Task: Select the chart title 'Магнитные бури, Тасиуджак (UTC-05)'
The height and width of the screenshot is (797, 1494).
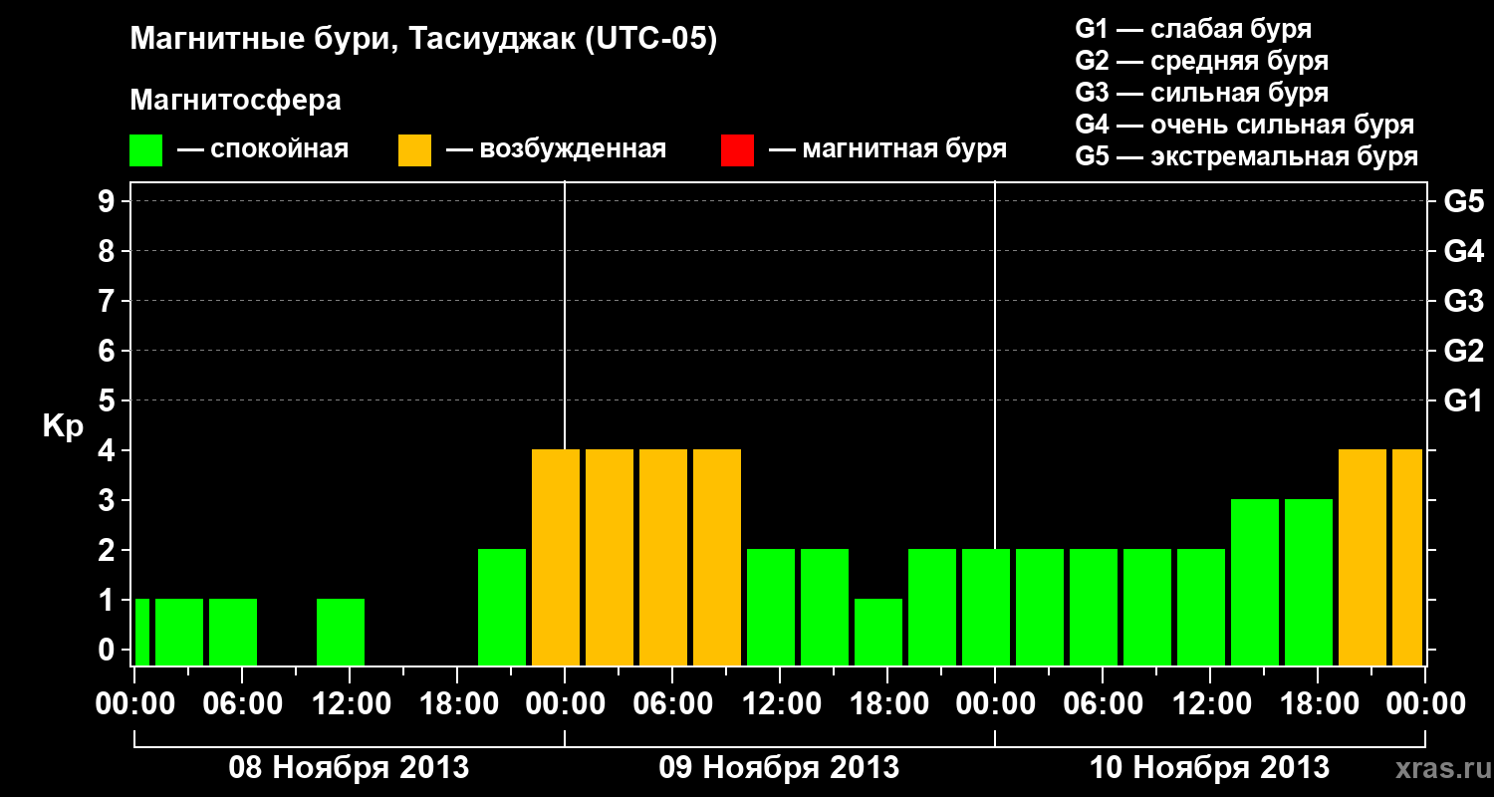Action: 423,40
